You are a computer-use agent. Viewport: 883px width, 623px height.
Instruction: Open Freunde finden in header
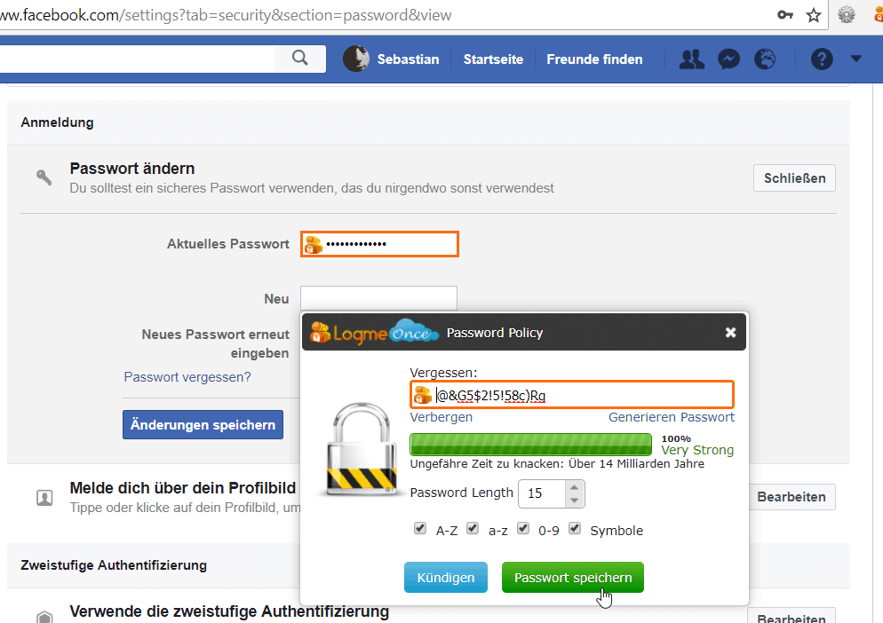point(594,59)
